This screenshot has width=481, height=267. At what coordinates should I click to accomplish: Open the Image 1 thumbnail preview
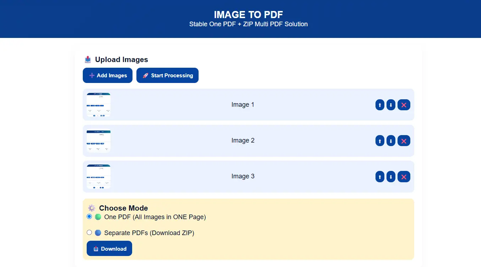[x=98, y=105]
